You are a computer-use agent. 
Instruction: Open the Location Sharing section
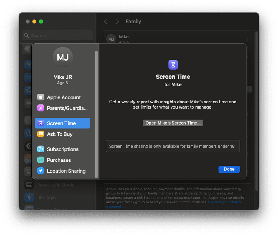coord(63,171)
